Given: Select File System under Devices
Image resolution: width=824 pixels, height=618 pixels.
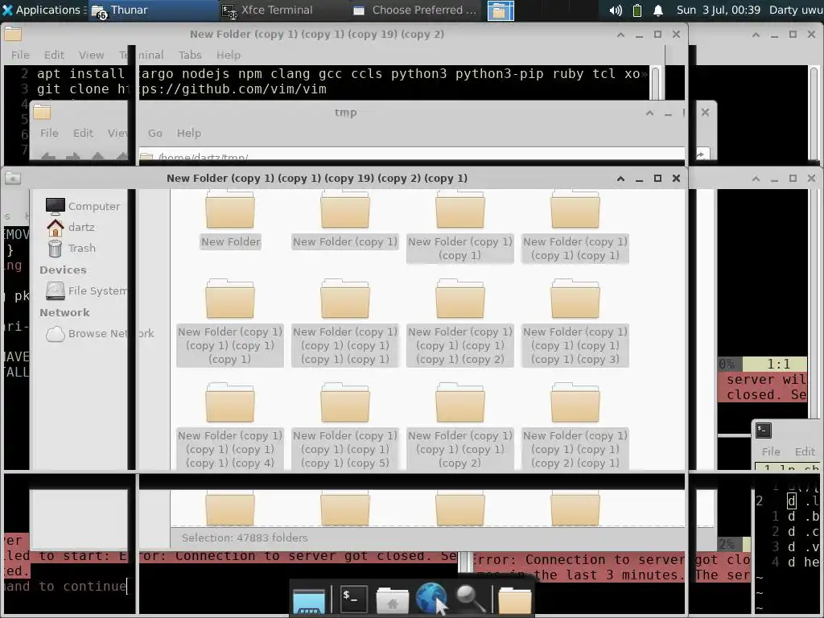Looking at the screenshot, I should 86,290.
